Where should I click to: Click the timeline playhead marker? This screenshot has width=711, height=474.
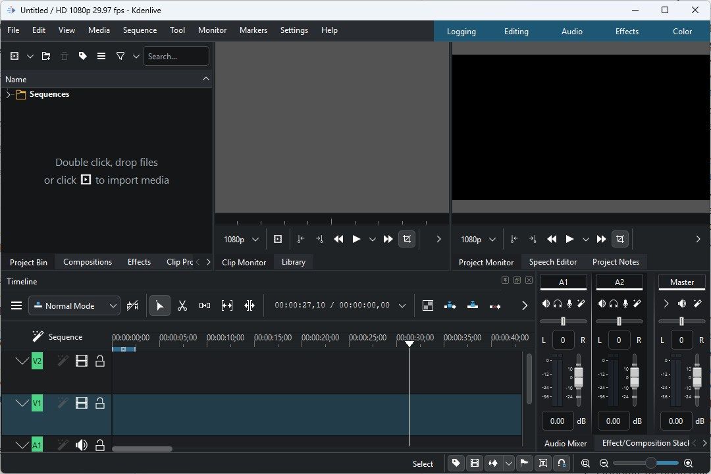click(409, 344)
